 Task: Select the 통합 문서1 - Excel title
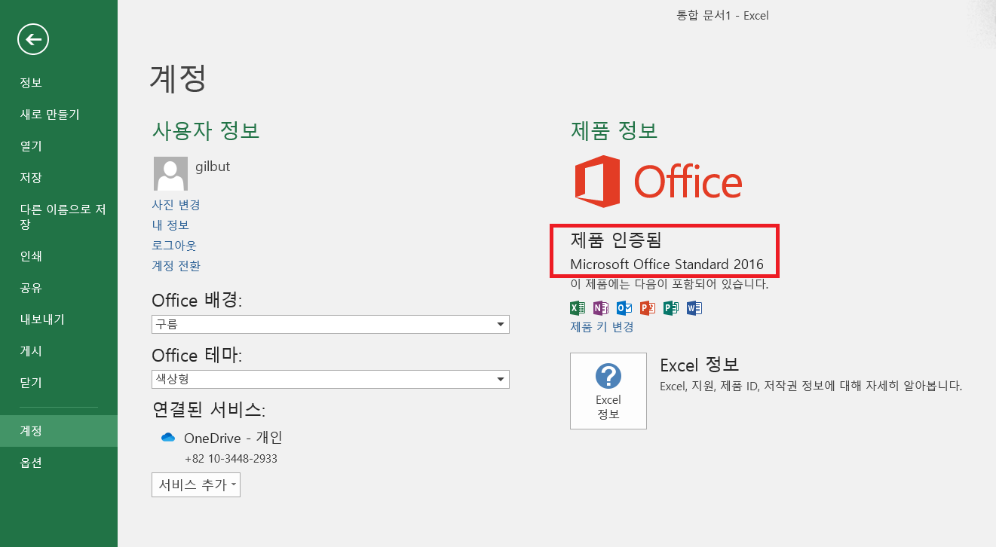tap(722, 15)
